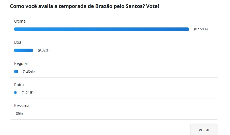This screenshot has width=230, height=135.
Task: Select the Péssima option label
Action: (22, 106)
